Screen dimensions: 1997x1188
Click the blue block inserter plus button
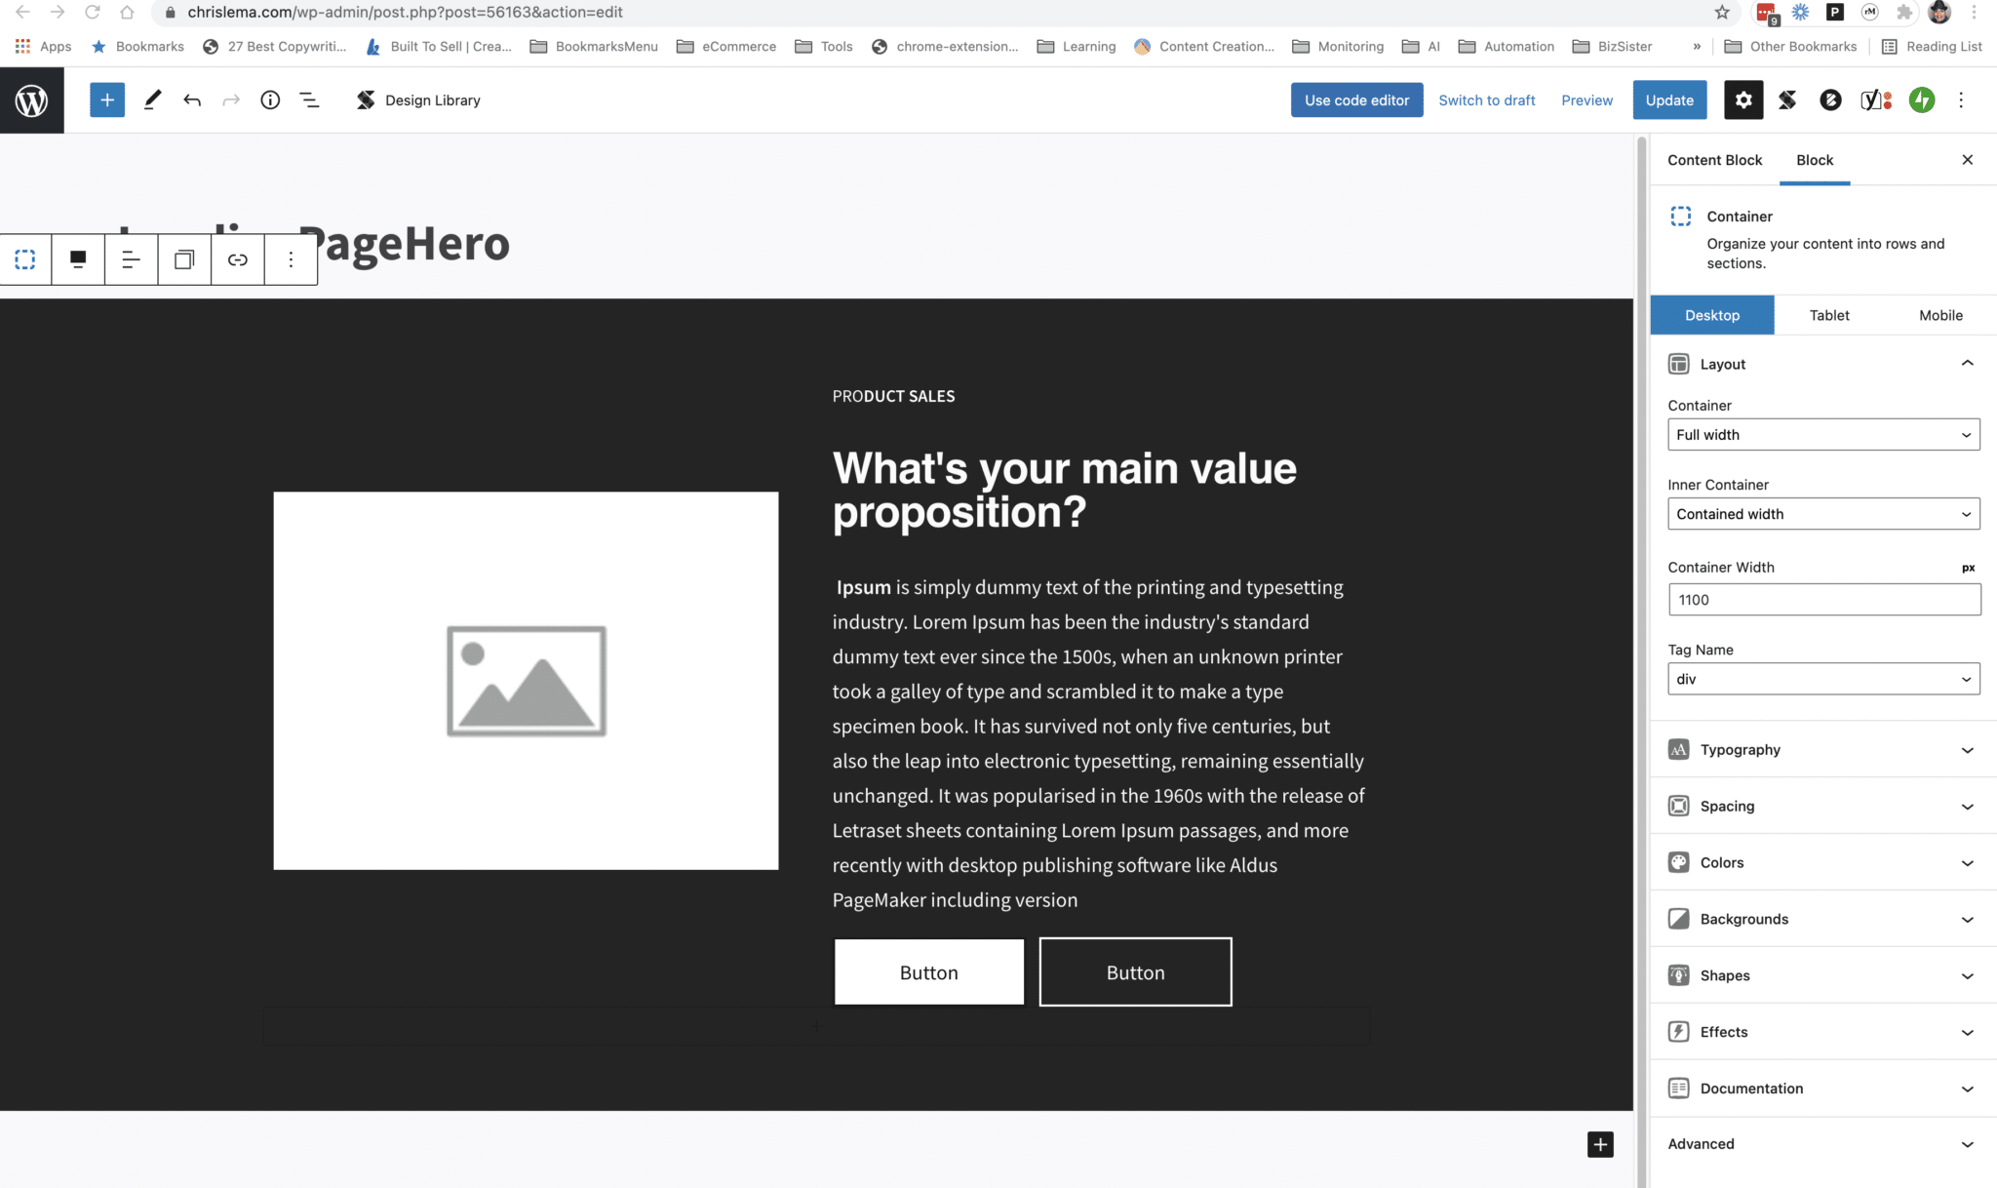coord(107,99)
